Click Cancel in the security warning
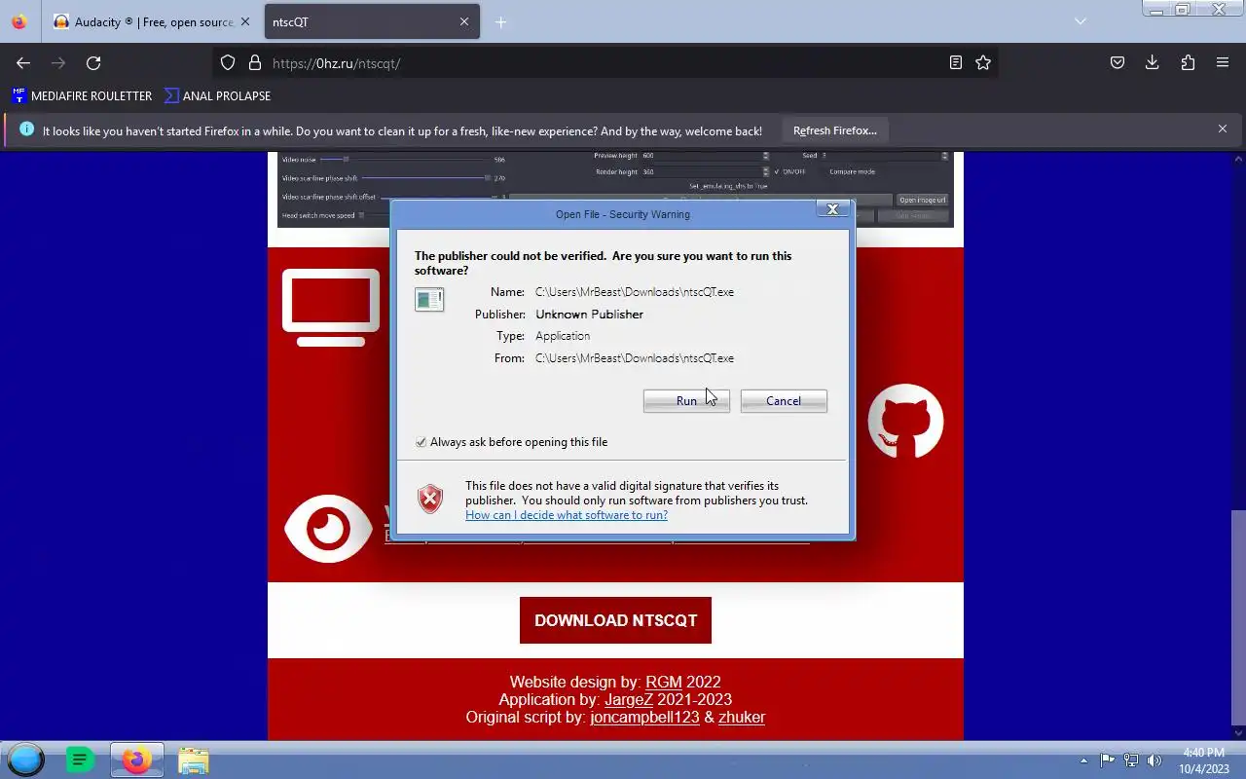 point(784,401)
